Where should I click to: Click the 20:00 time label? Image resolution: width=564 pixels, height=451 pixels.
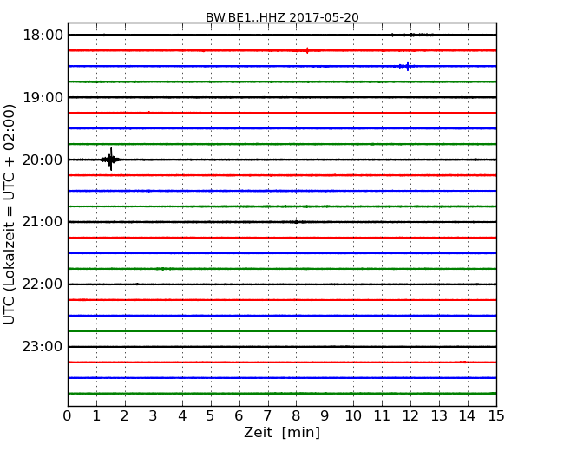click(43, 160)
